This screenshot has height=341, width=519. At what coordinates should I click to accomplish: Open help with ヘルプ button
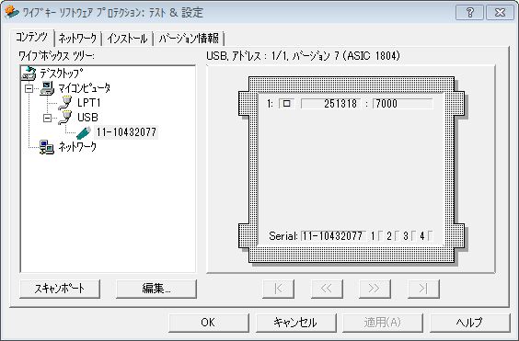(470, 323)
